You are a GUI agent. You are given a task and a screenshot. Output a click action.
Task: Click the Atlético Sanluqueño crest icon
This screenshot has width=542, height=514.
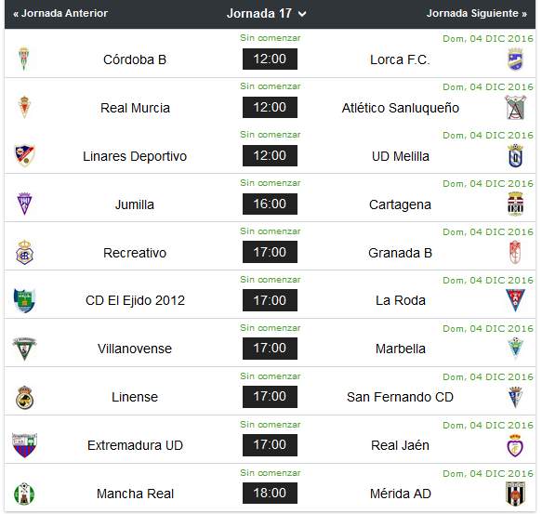coord(515,108)
